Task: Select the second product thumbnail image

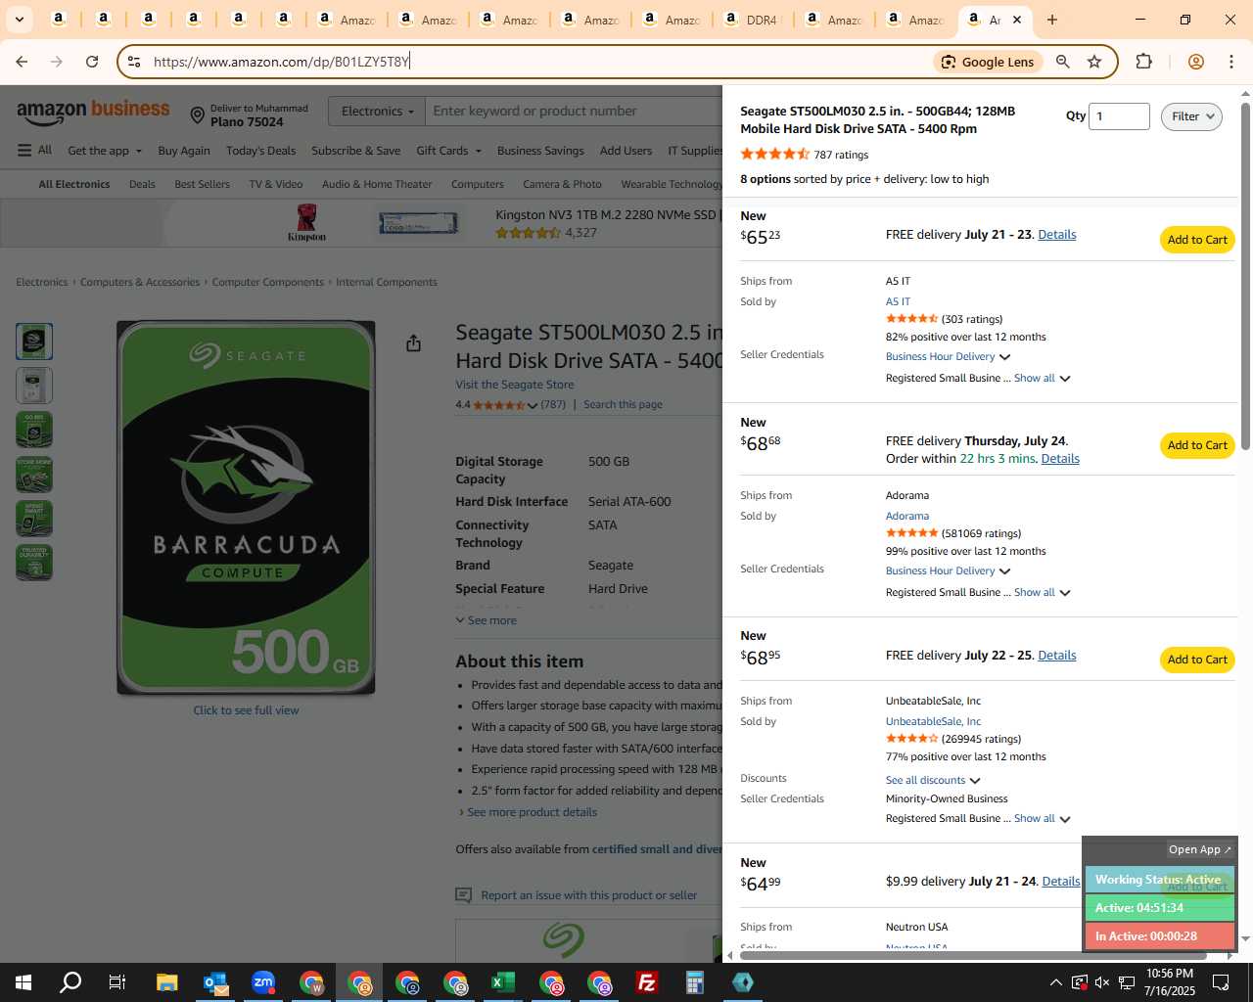Action: coord(34,386)
